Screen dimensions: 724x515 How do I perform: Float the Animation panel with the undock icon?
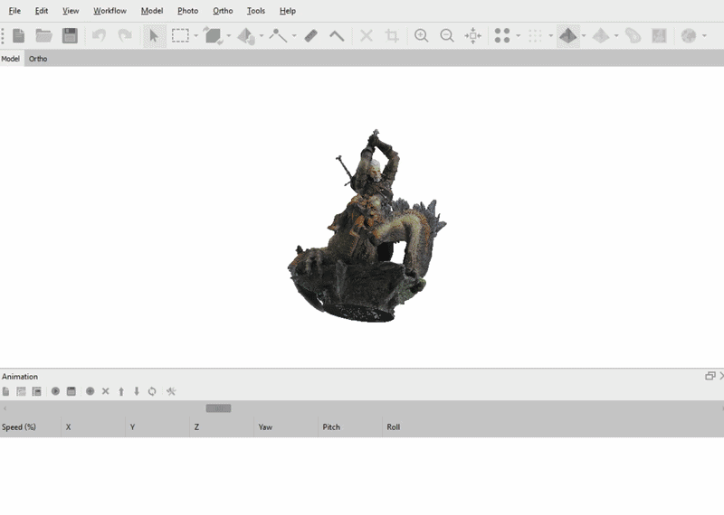coord(710,376)
